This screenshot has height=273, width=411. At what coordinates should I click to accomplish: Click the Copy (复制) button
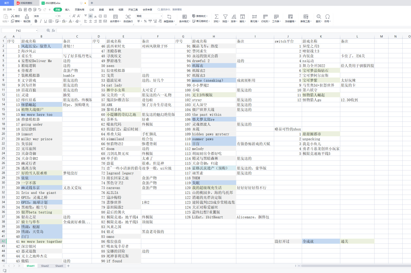pyautogui.click(x=15, y=21)
